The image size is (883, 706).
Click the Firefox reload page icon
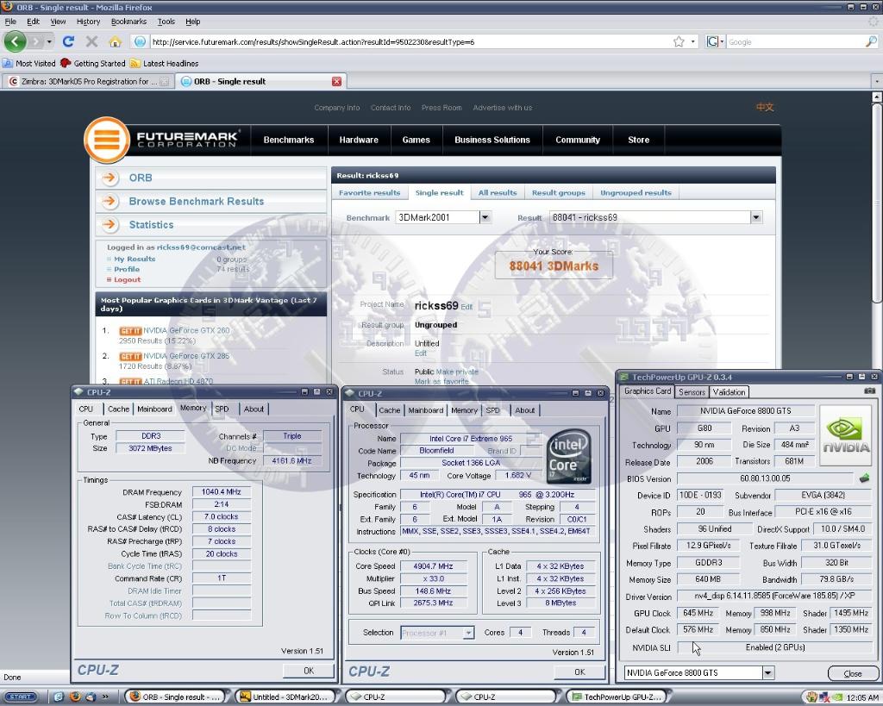click(x=68, y=41)
